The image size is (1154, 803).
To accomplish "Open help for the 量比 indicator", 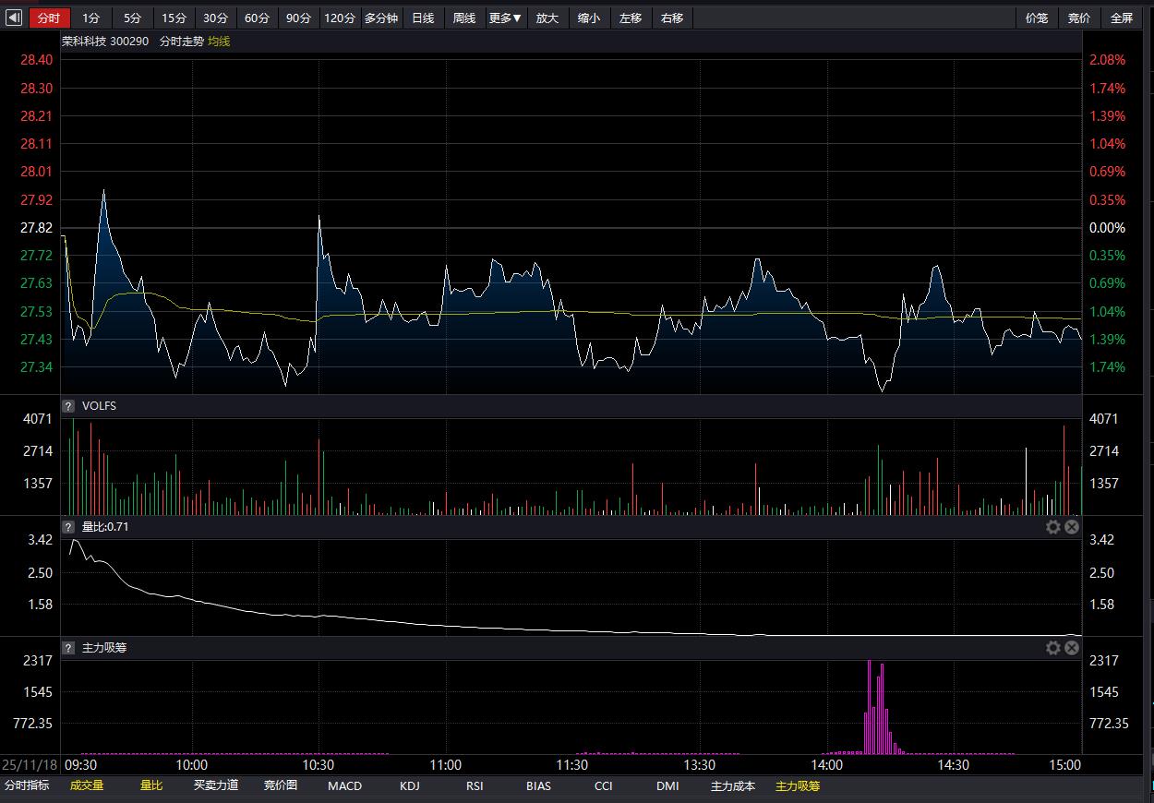I will [68, 527].
